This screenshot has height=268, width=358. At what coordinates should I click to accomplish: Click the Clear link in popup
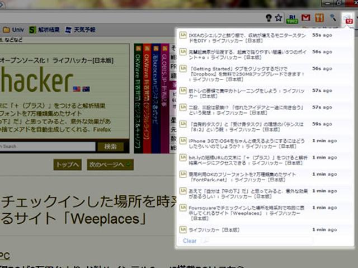click(x=190, y=241)
